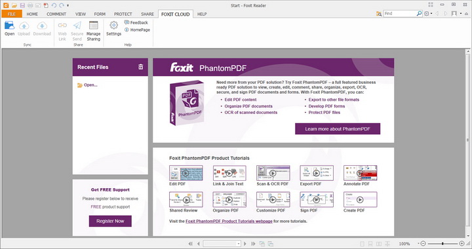472x249 pixels.
Task: Go to next page arrow in status bar
Action: (245, 244)
